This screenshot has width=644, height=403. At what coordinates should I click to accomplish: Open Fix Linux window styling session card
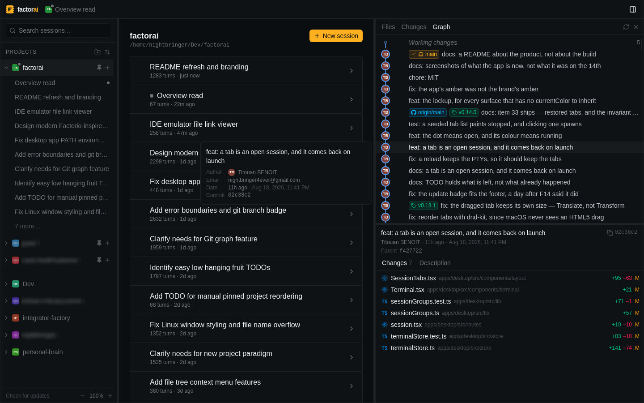click(x=246, y=329)
